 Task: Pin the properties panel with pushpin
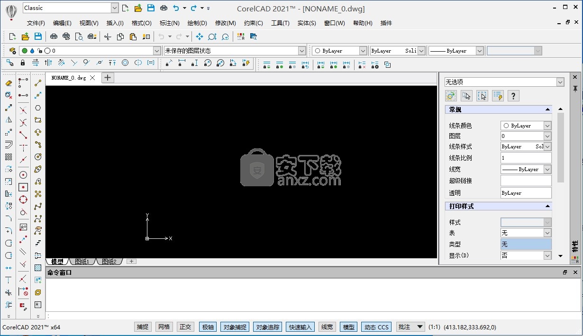click(x=575, y=89)
